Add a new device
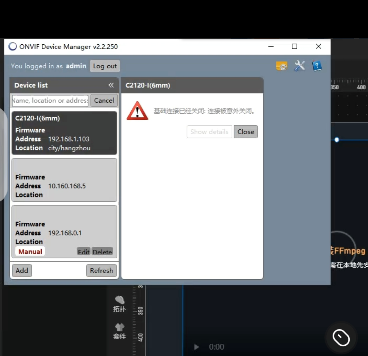 pyautogui.click(x=22, y=271)
